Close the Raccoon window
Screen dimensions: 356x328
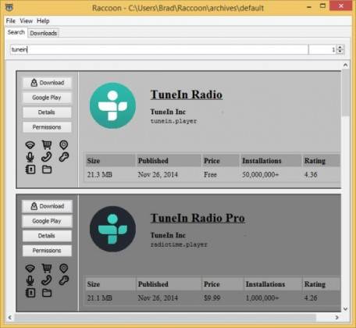[x=340, y=5]
